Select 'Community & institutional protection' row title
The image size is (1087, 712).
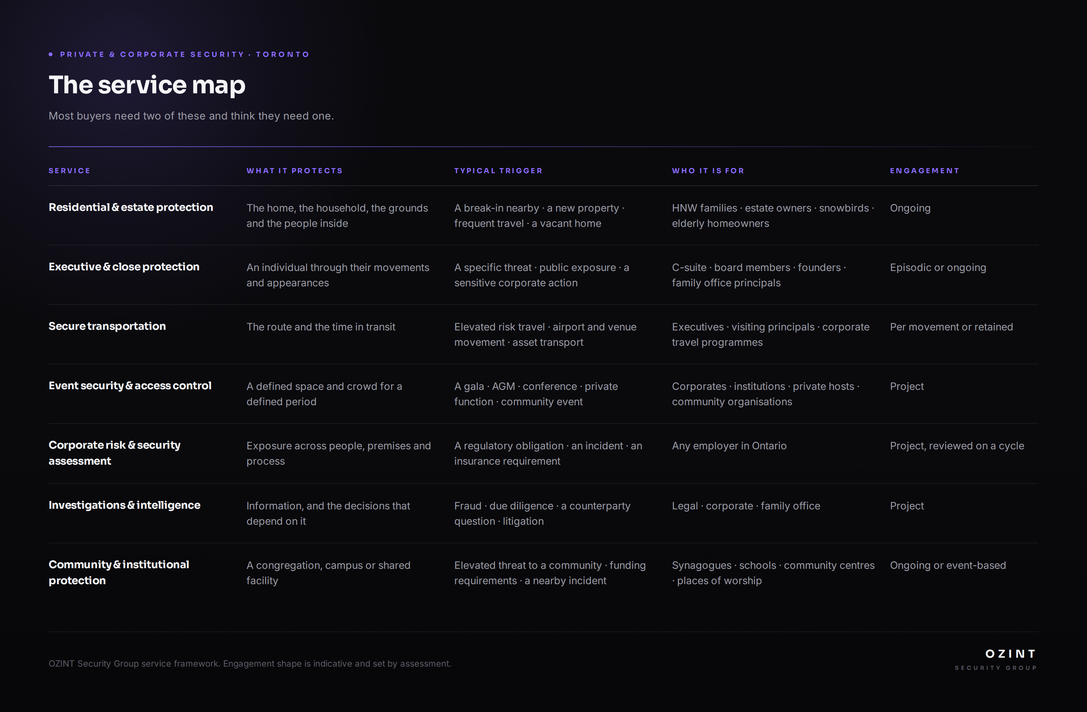click(119, 572)
